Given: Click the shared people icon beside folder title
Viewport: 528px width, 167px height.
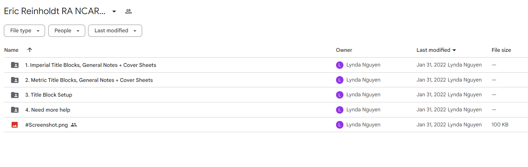Looking at the screenshot, I should (128, 12).
